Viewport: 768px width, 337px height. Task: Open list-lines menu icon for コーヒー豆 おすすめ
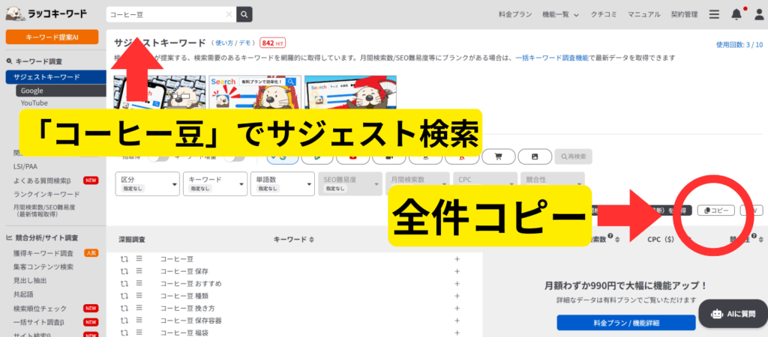click(x=139, y=284)
